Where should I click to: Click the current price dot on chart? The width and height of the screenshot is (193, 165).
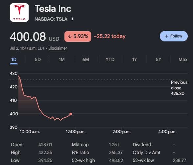(x=71, y=114)
